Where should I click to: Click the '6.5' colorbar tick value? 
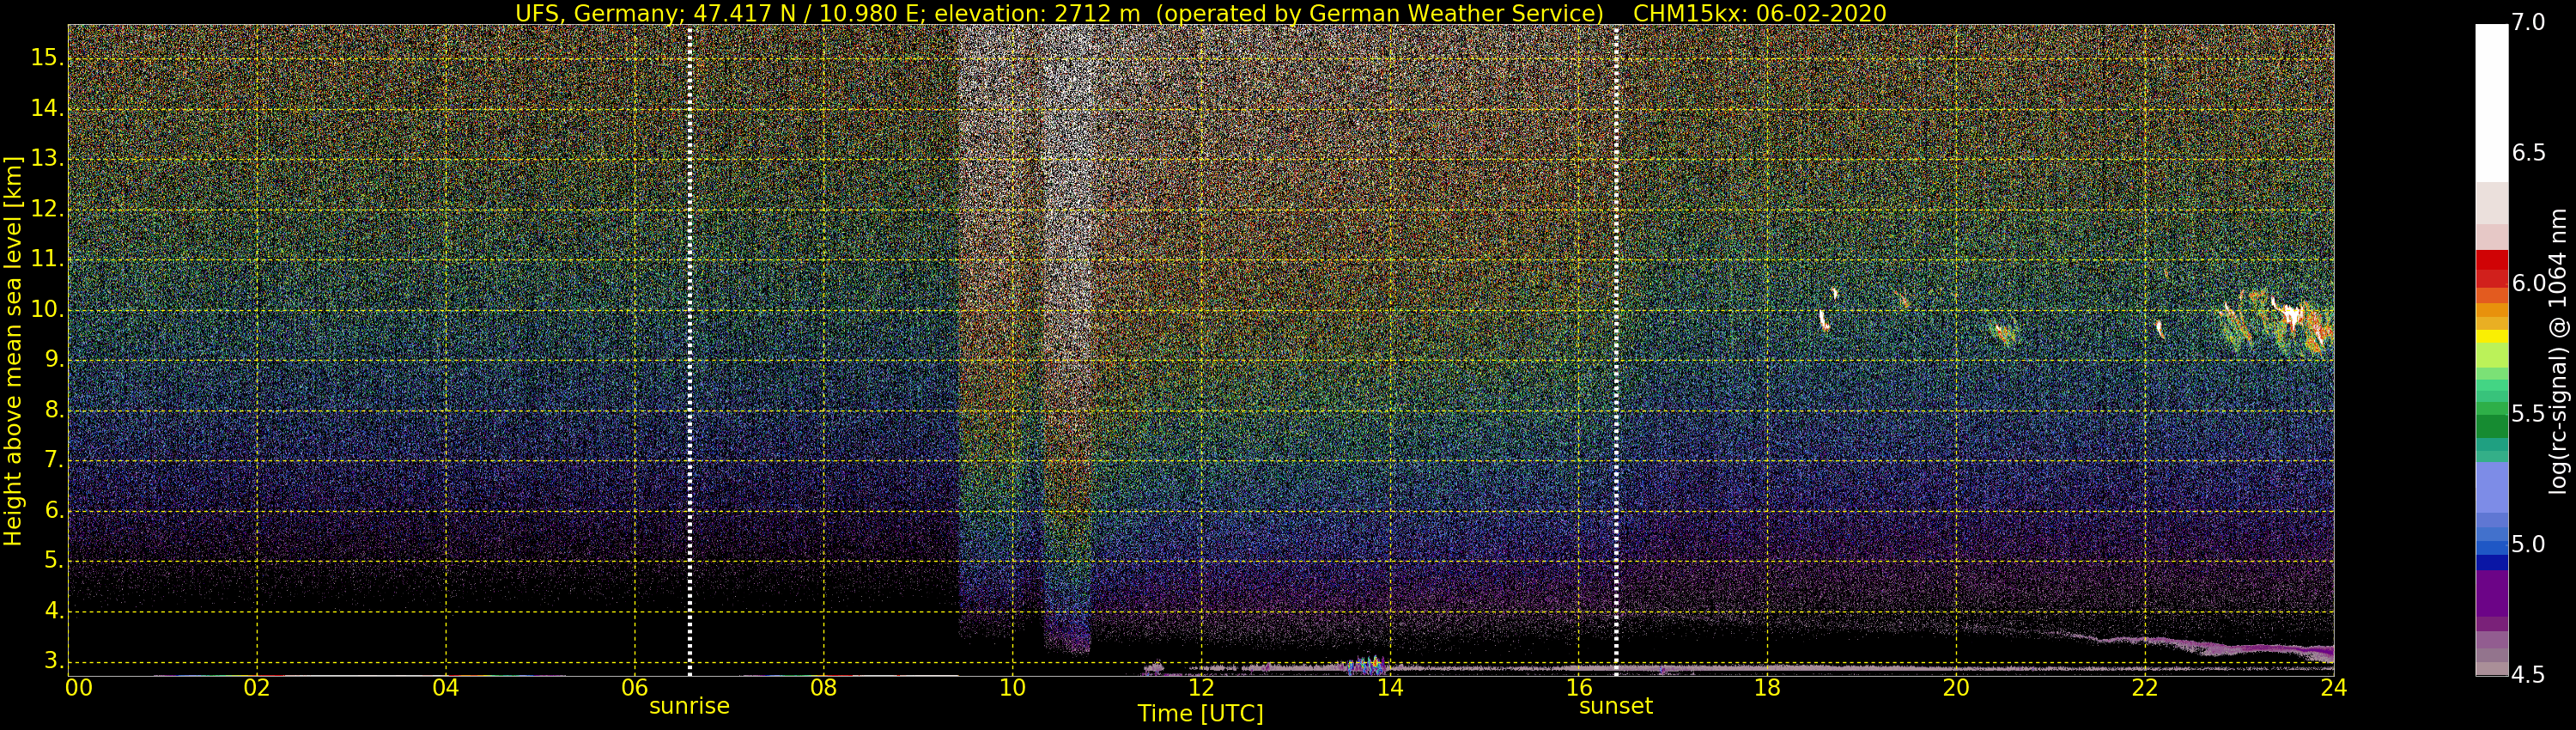coord(2529,152)
